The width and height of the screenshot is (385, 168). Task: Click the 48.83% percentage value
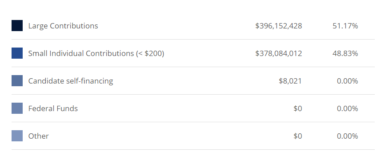[345, 53]
